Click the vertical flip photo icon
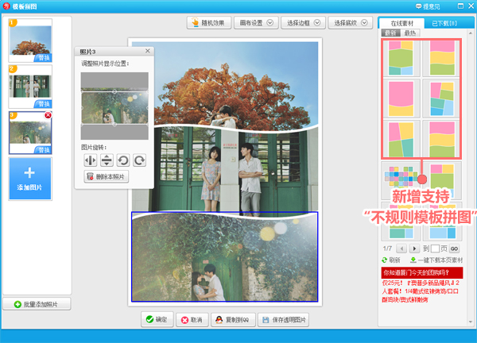The image size is (477, 343). pyautogui.click(x=107, y=160)
